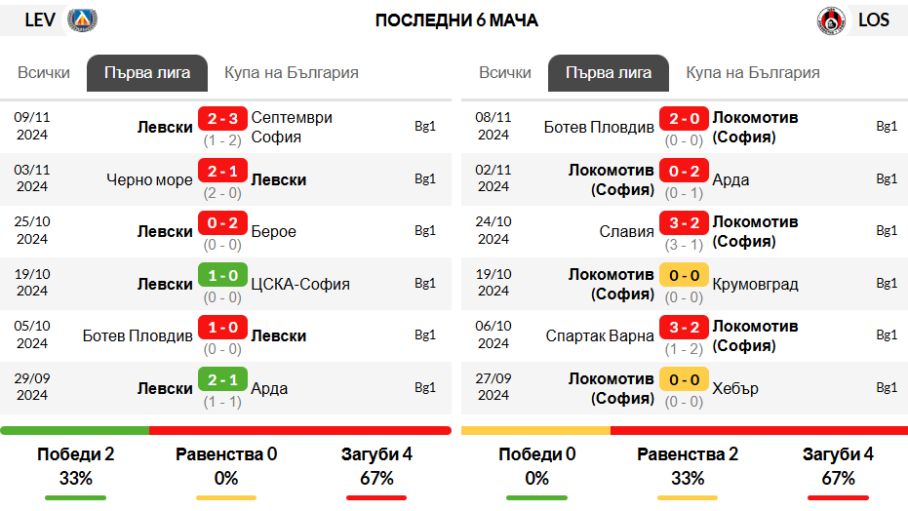Open the 2-3 Levski vs Septemvri score badge

click(x=222, y=119)
